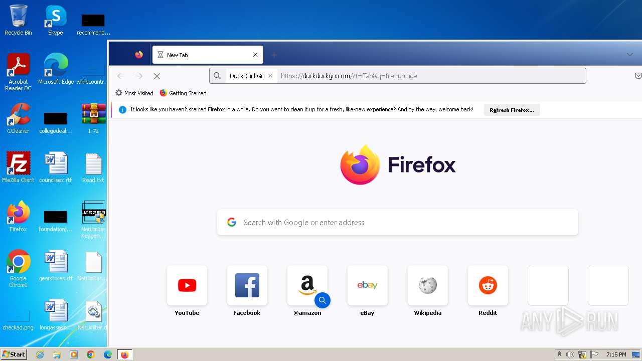Image resolution: width=642 pixels, height=361 pixels.
Task: Open gearstores.rtf document on desktop
Action: tap(56, 266)
